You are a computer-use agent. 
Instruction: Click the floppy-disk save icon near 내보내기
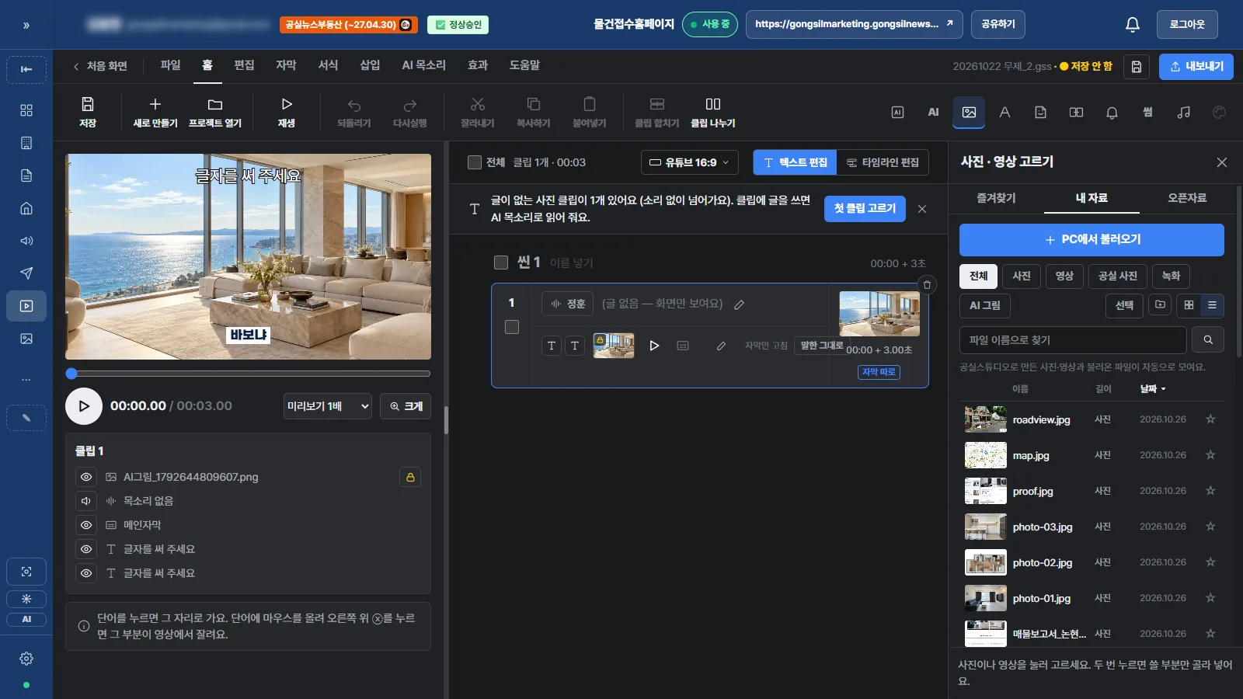pos(1136,67)
